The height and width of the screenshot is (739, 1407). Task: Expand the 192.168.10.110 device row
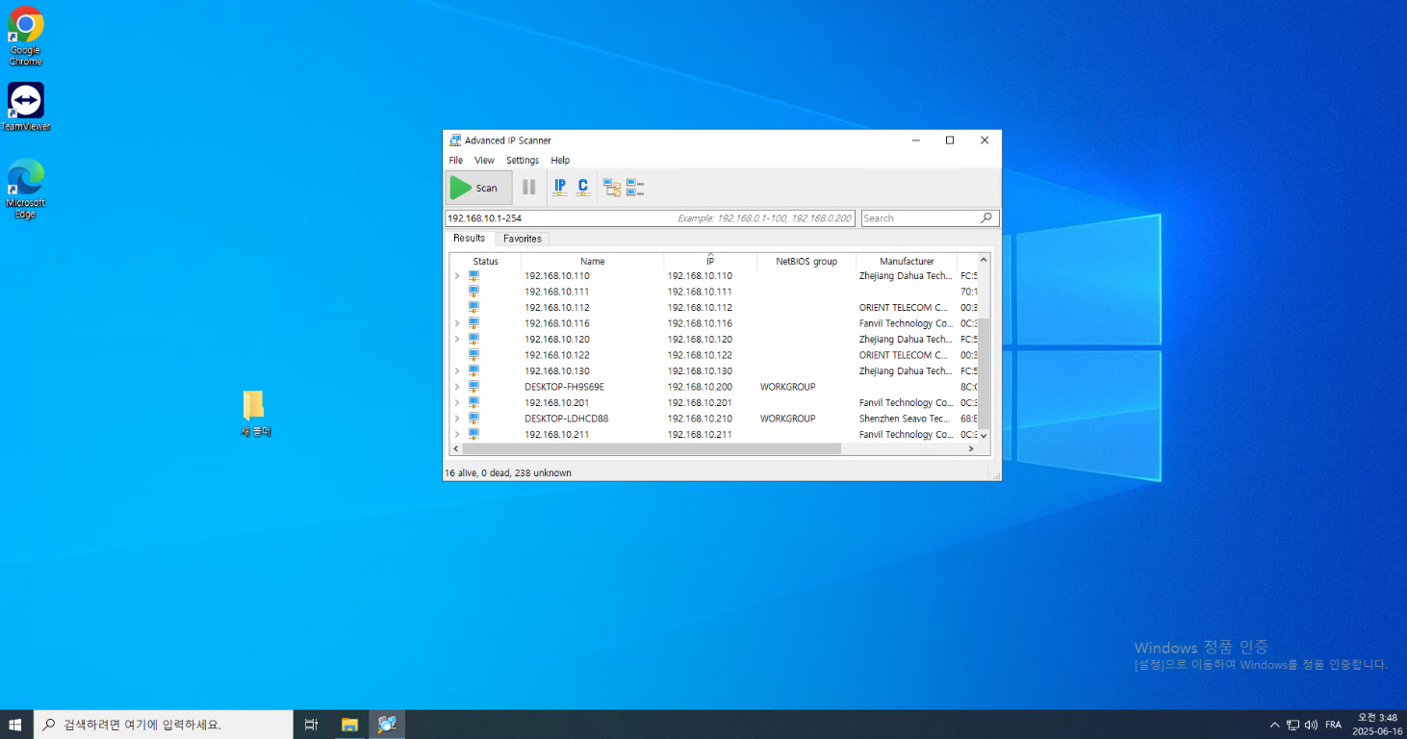457,276
